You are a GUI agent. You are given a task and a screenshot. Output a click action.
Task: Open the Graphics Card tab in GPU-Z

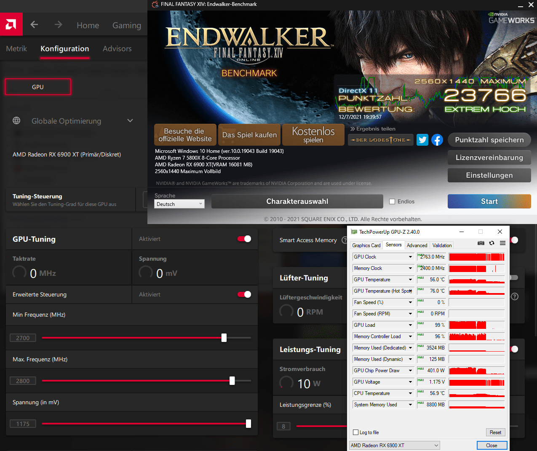pos(366,245)
